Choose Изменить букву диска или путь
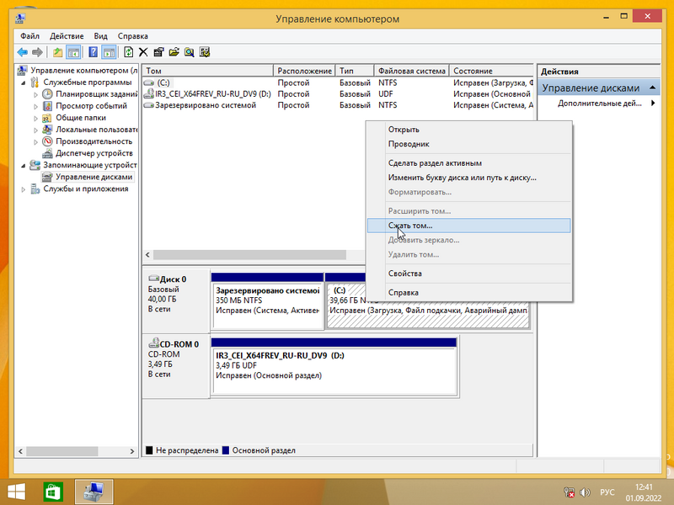 (x=469, y=178)
